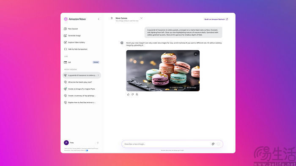Download the generated macarons image

pyautogui.click(x=196, y=54)
